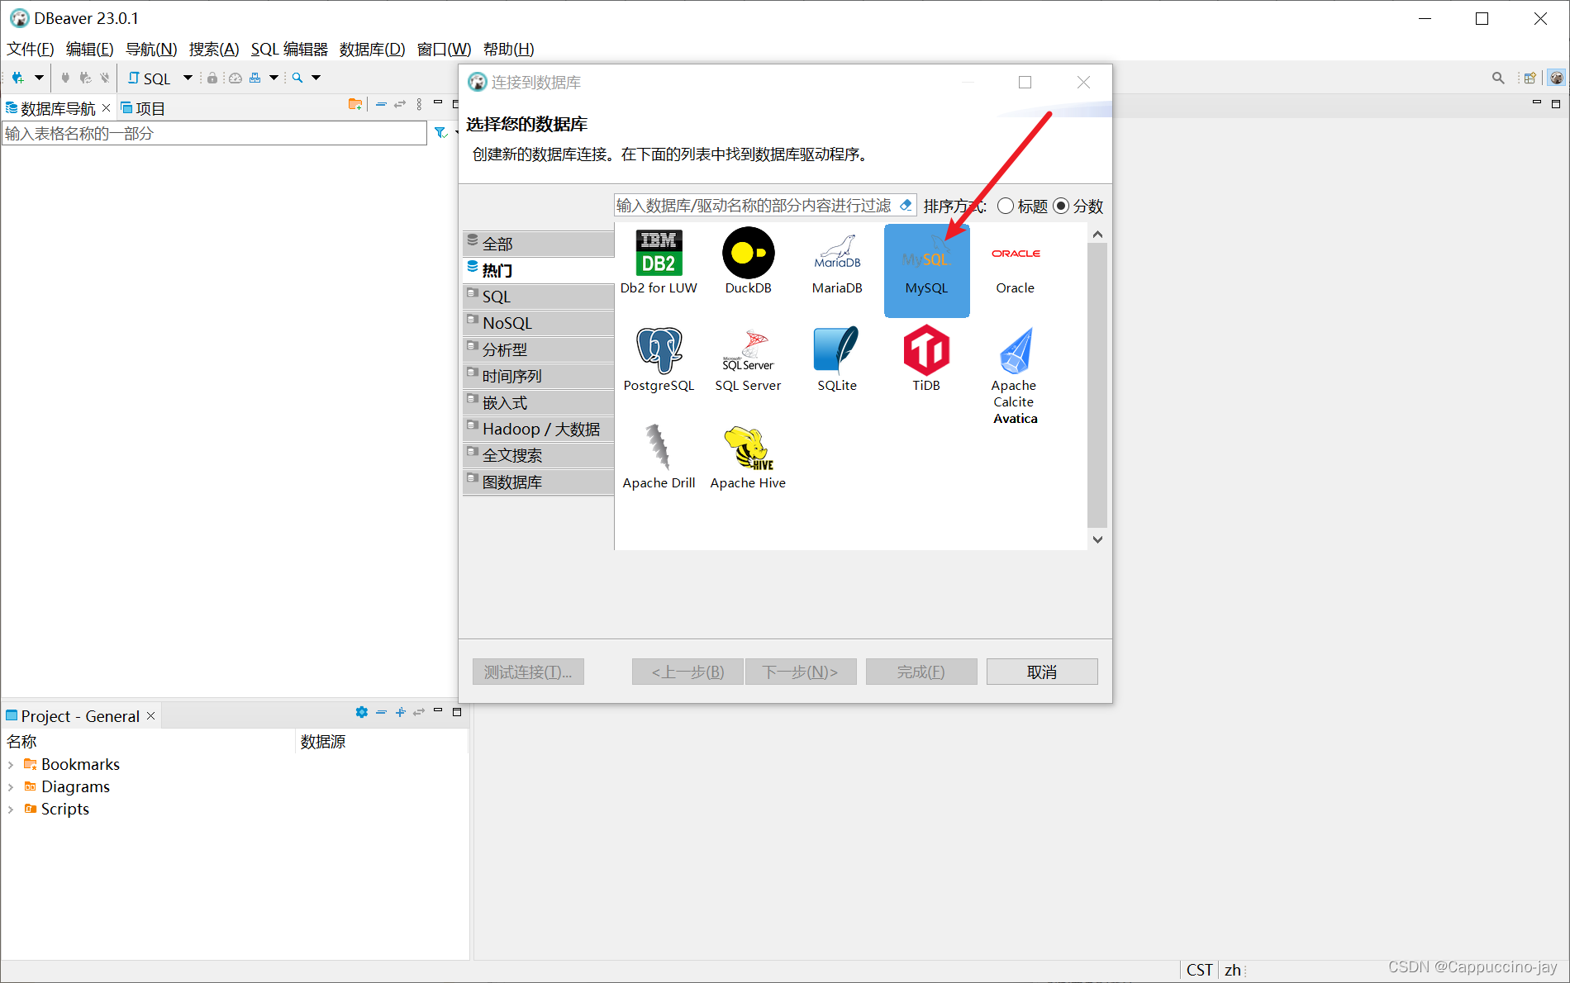Click the 完成(F) finish button
Screen dimensions: 1570x983
pyautogui.click(x=921, y=672)
